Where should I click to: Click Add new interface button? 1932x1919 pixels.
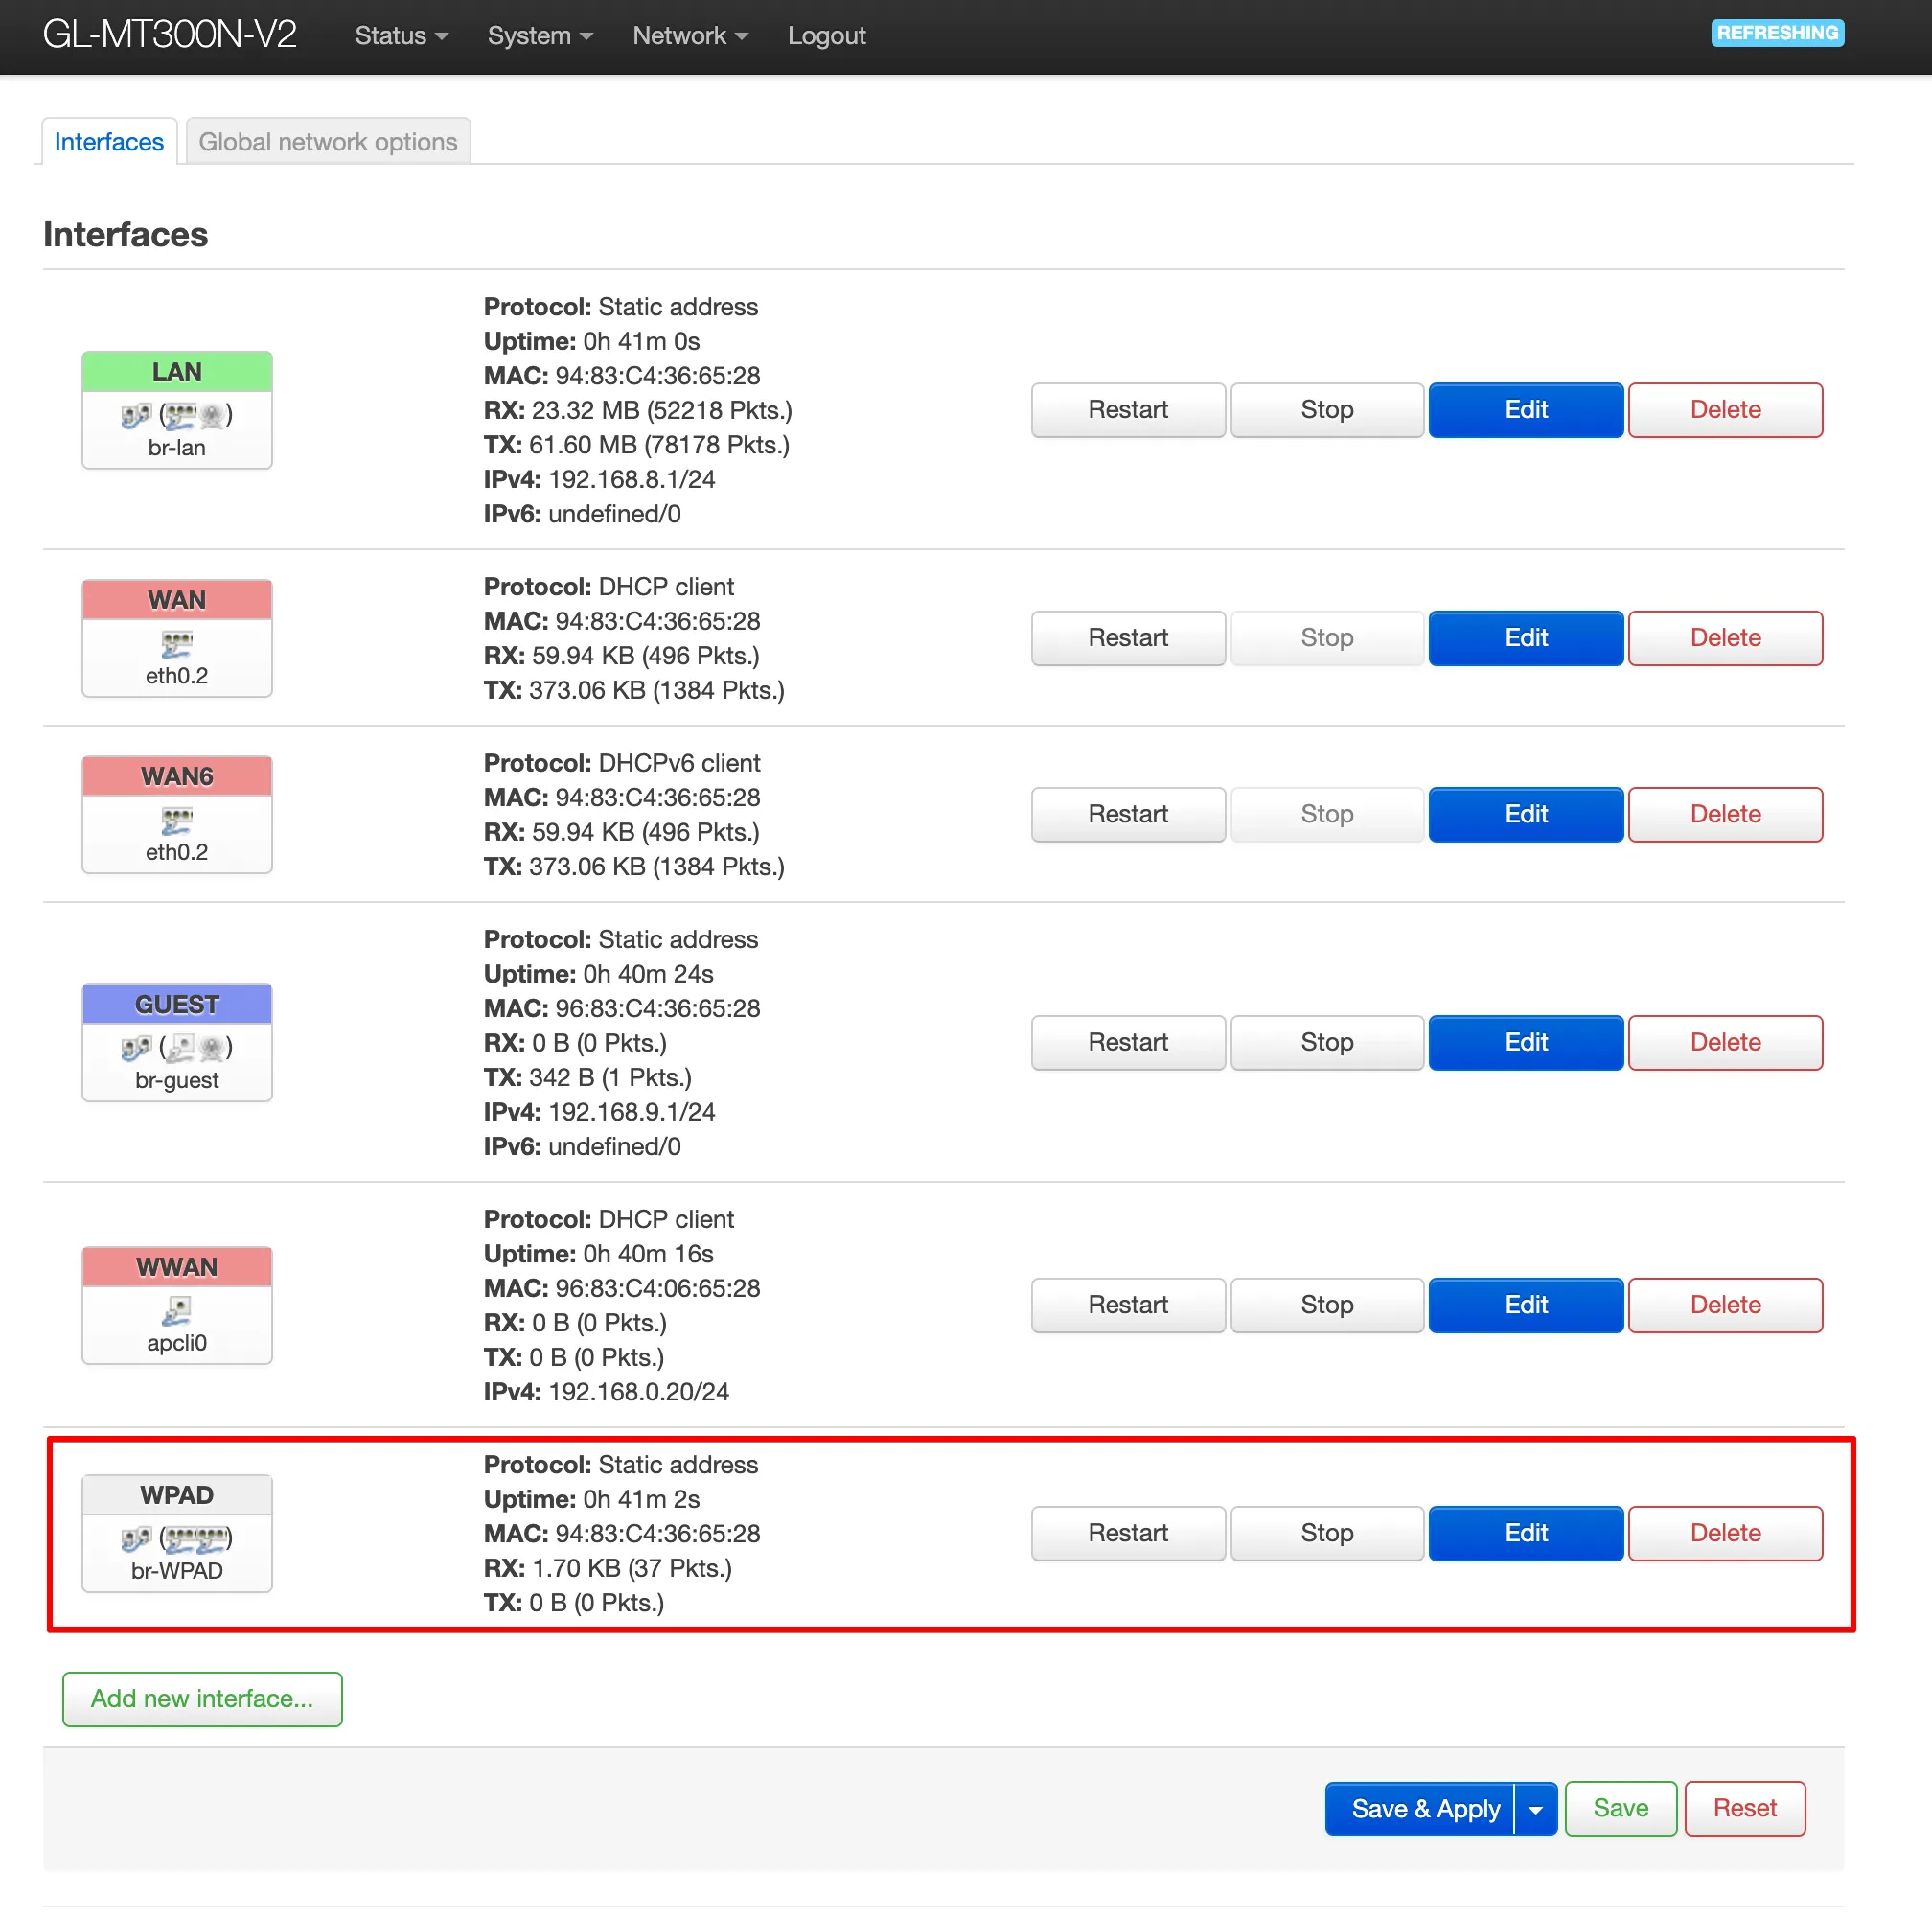coord(202,1699)
